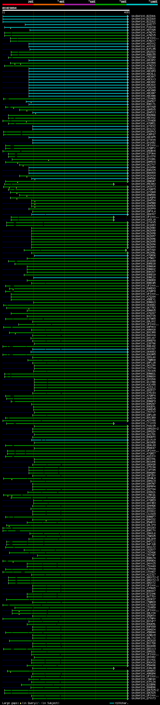Select the query name AV423894
The image size is (160, 705).
pyautogui.click(x=9, y=8)
